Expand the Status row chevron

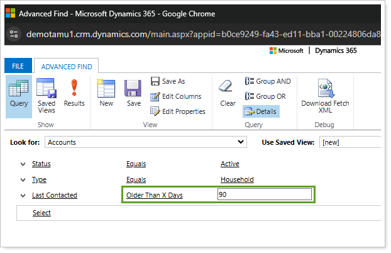pos(23,164)
